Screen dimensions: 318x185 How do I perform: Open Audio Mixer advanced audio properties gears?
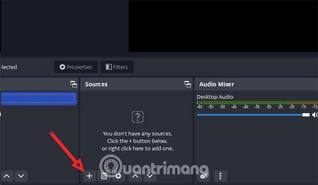[x=203, y=176]
